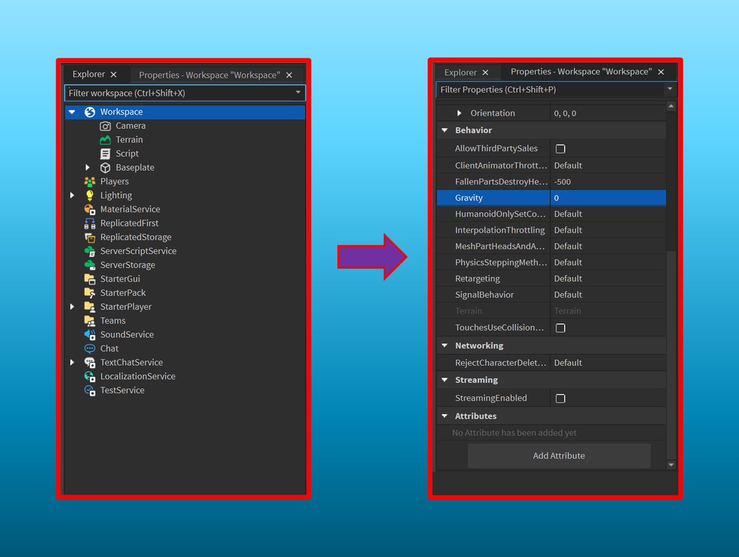Click the Script document icon
Image resolution: width=739 pixels, height=557 pixels.
tap(105, 154)
